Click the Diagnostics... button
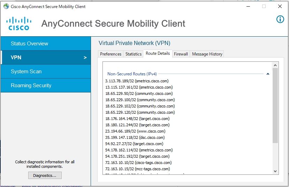Viewport: 289px width, 187px height. (x=45, y=175)
